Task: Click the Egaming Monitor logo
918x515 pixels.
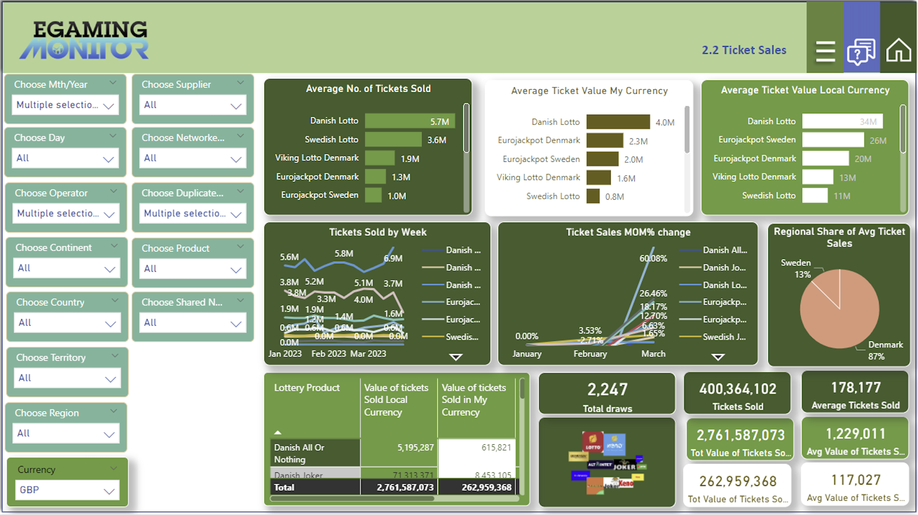Action: pyautogui.click(x=84, y=40)
